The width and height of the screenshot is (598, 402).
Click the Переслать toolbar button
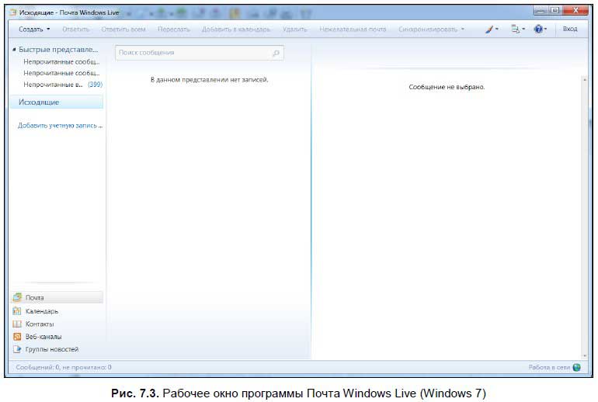tap(173, 29)
